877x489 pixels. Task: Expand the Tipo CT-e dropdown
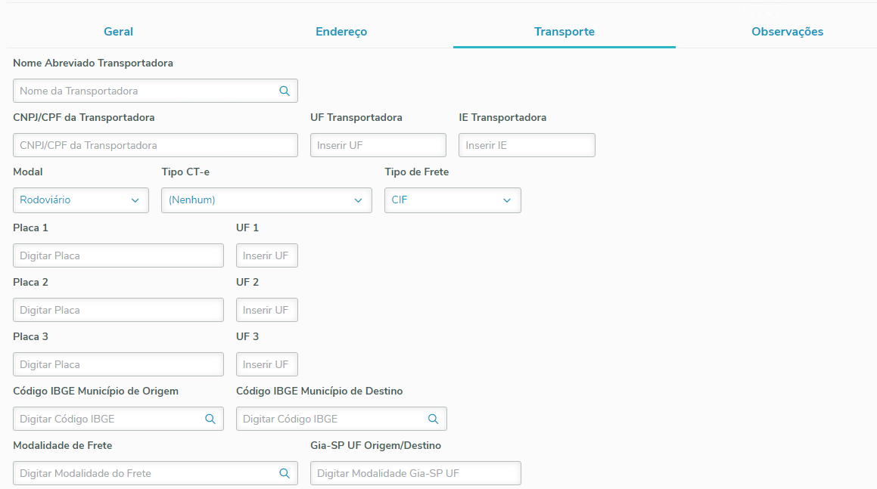tap(266, 200)
